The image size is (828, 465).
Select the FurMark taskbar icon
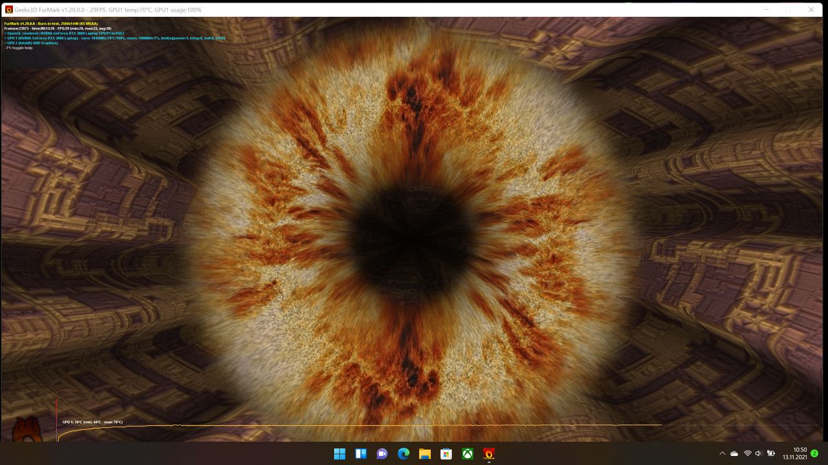pos(489,453)
